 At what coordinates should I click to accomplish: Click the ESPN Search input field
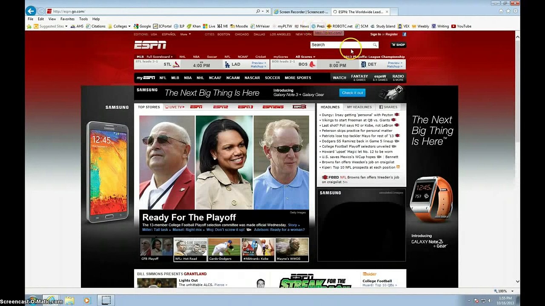point(341,45)
